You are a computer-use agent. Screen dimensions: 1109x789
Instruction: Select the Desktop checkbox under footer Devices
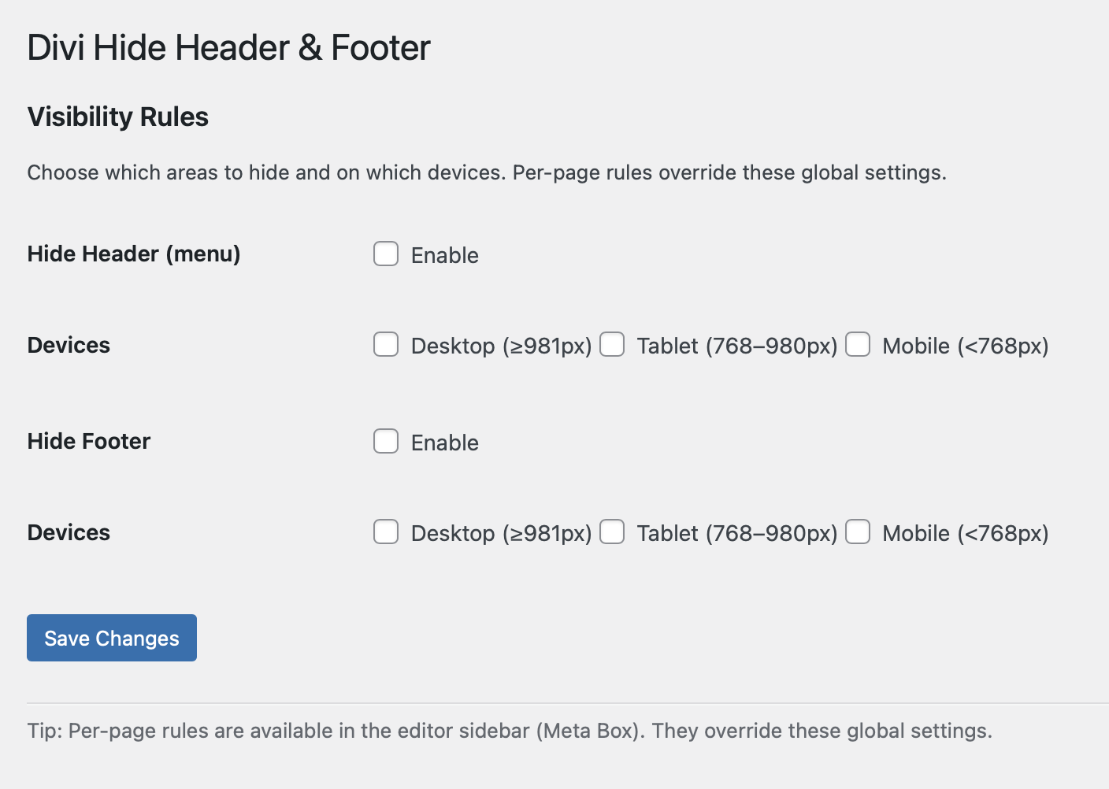386,532
